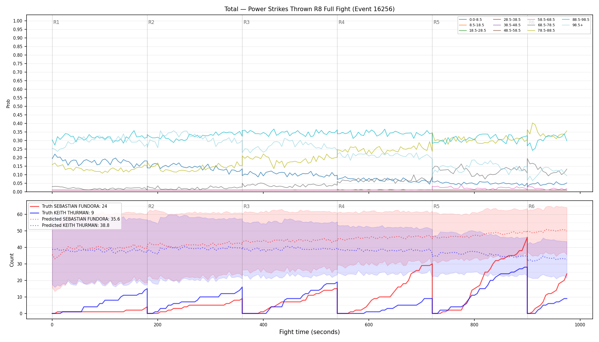Click the 20 tick on Count axis
This screenshot has height=342, width=599.
coord(20,280)
